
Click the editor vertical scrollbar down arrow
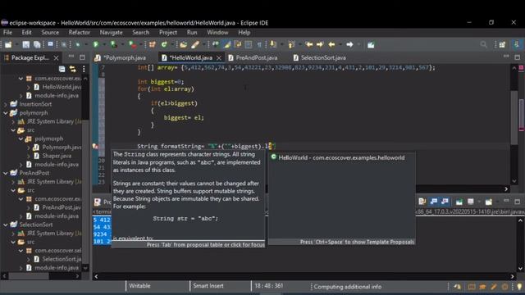514,181
